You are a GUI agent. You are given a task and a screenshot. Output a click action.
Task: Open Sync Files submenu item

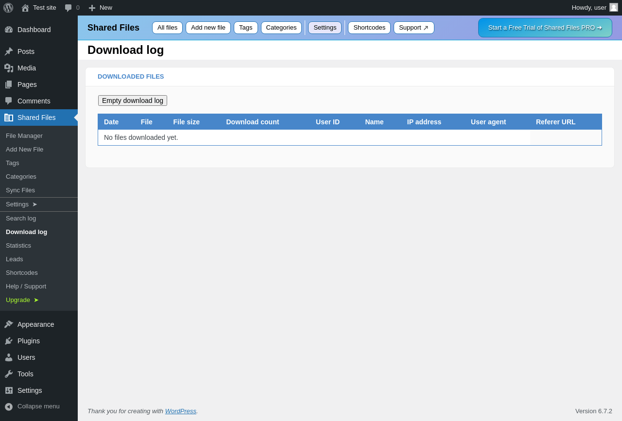20,190
